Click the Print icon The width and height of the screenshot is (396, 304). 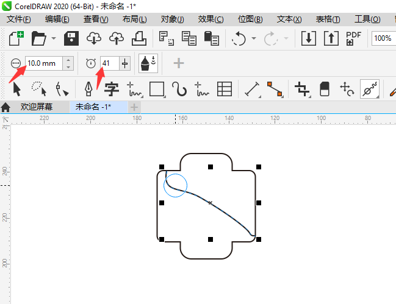pyautogui.click(x=139, y=38)
